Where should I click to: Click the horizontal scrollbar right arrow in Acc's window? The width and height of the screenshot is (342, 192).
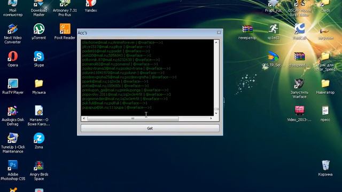211,118
